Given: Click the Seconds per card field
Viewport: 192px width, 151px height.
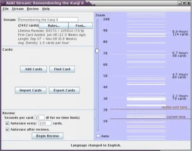Looking at the screenshot, I should pyautogui.click(x=39, y=118).
